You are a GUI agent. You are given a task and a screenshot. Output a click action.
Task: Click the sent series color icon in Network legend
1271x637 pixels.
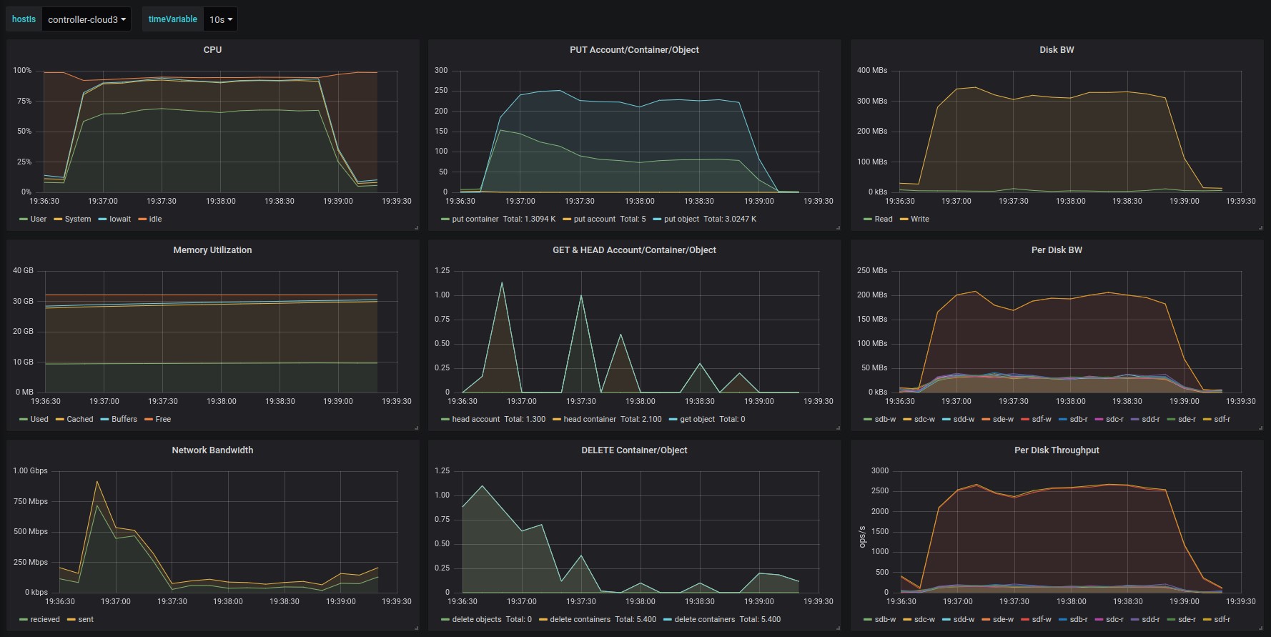[71, 619]
